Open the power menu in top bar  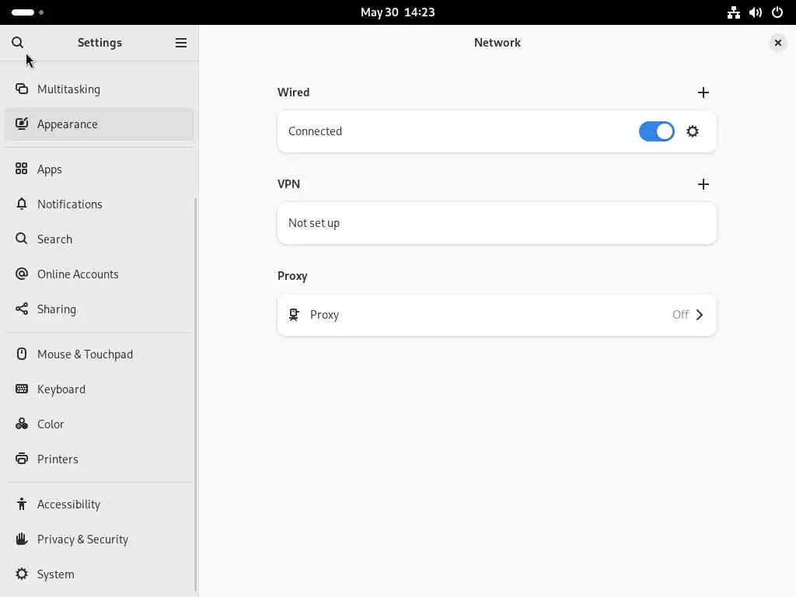click(777, 12)
